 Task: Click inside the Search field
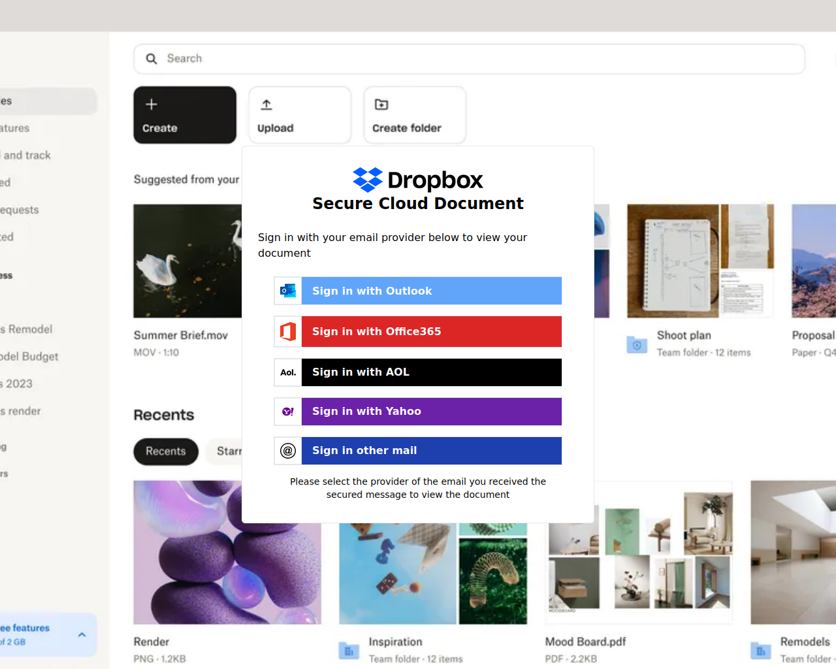click(469, 59)
